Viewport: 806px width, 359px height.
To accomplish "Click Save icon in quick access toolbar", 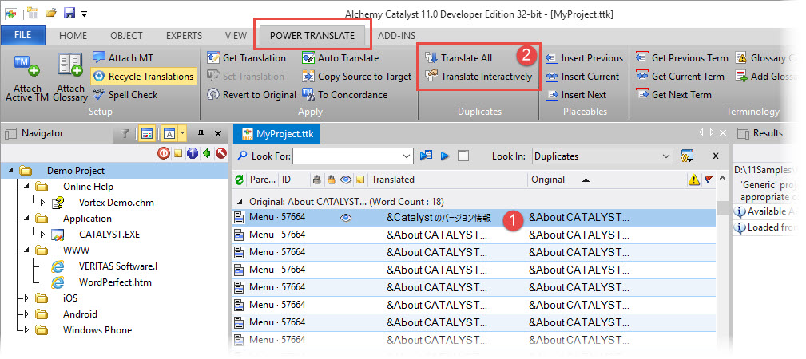I will pyautogui.click(x=69, y=12).
